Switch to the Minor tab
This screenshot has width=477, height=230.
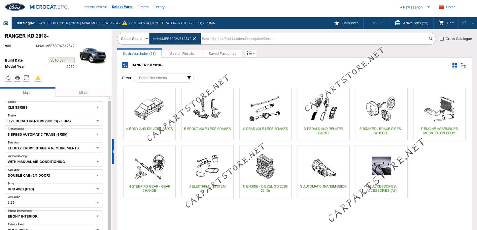coord(84,93)
